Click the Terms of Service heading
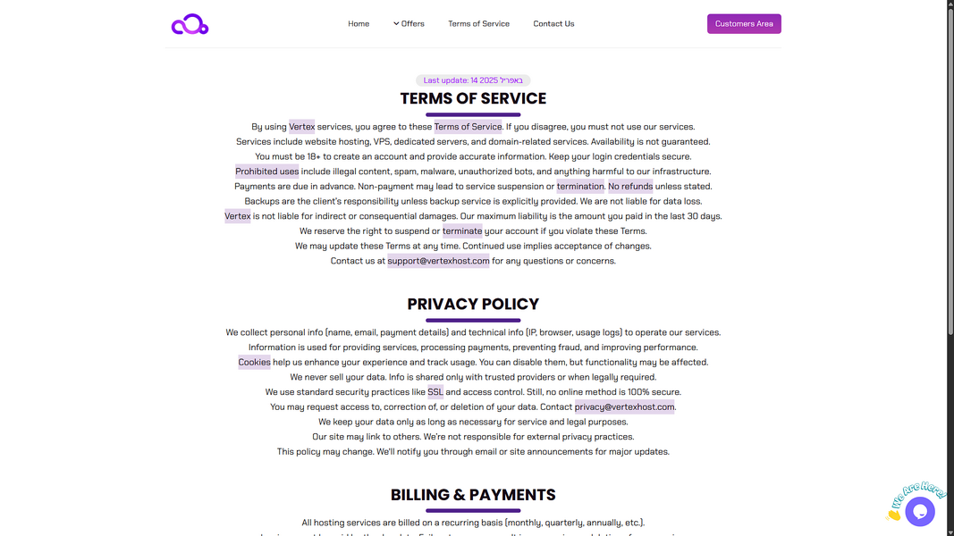The height and width of the screenshot is (536, 954). [x=473, y=98]
